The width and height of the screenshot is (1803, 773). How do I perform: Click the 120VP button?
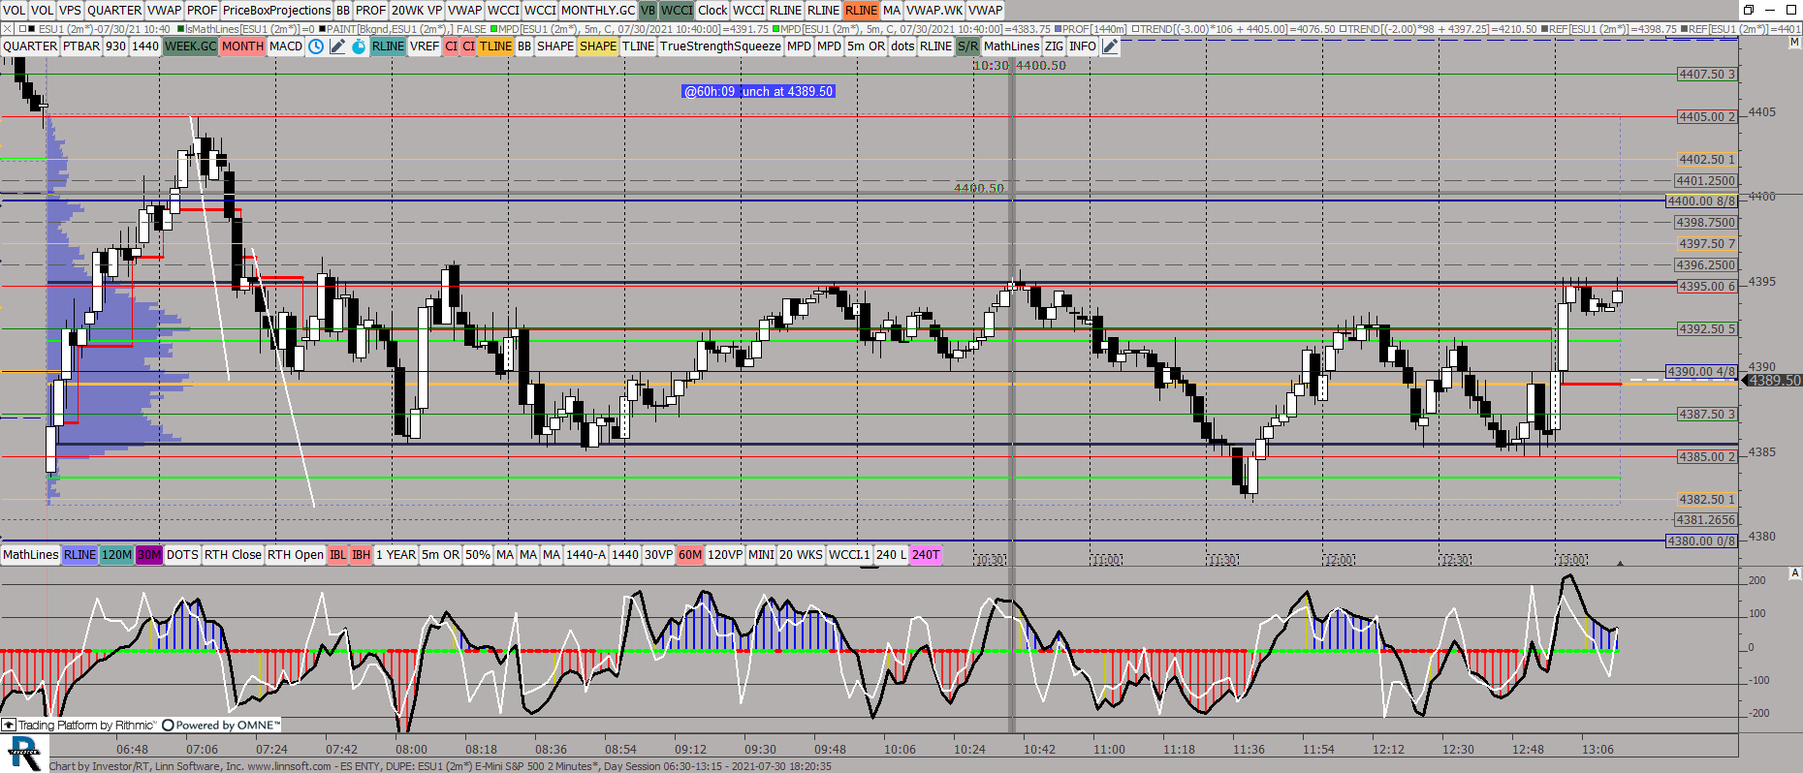725,555
